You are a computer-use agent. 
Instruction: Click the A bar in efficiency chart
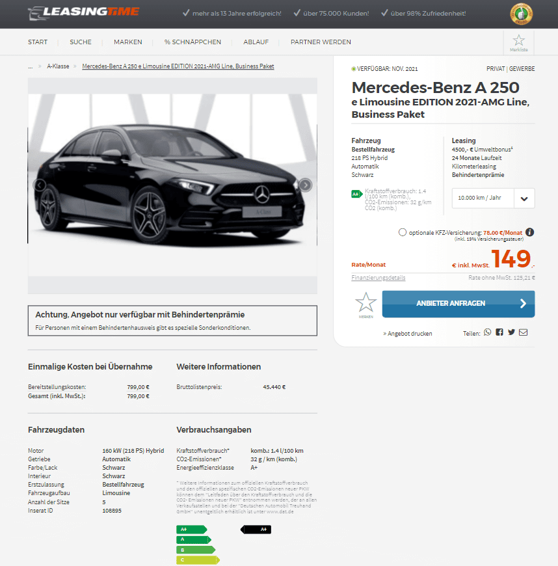tap(194, 539)
